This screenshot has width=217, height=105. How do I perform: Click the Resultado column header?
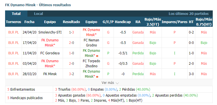pyautogui.click(x=71, y=22)
